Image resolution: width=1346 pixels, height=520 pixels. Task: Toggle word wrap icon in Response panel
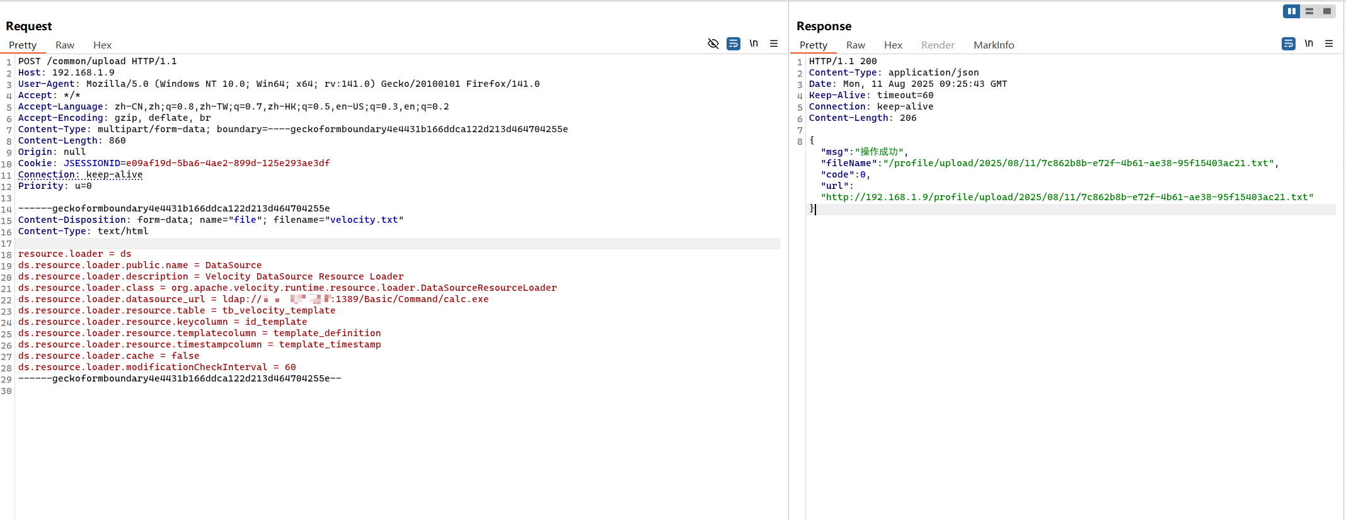1289,43
